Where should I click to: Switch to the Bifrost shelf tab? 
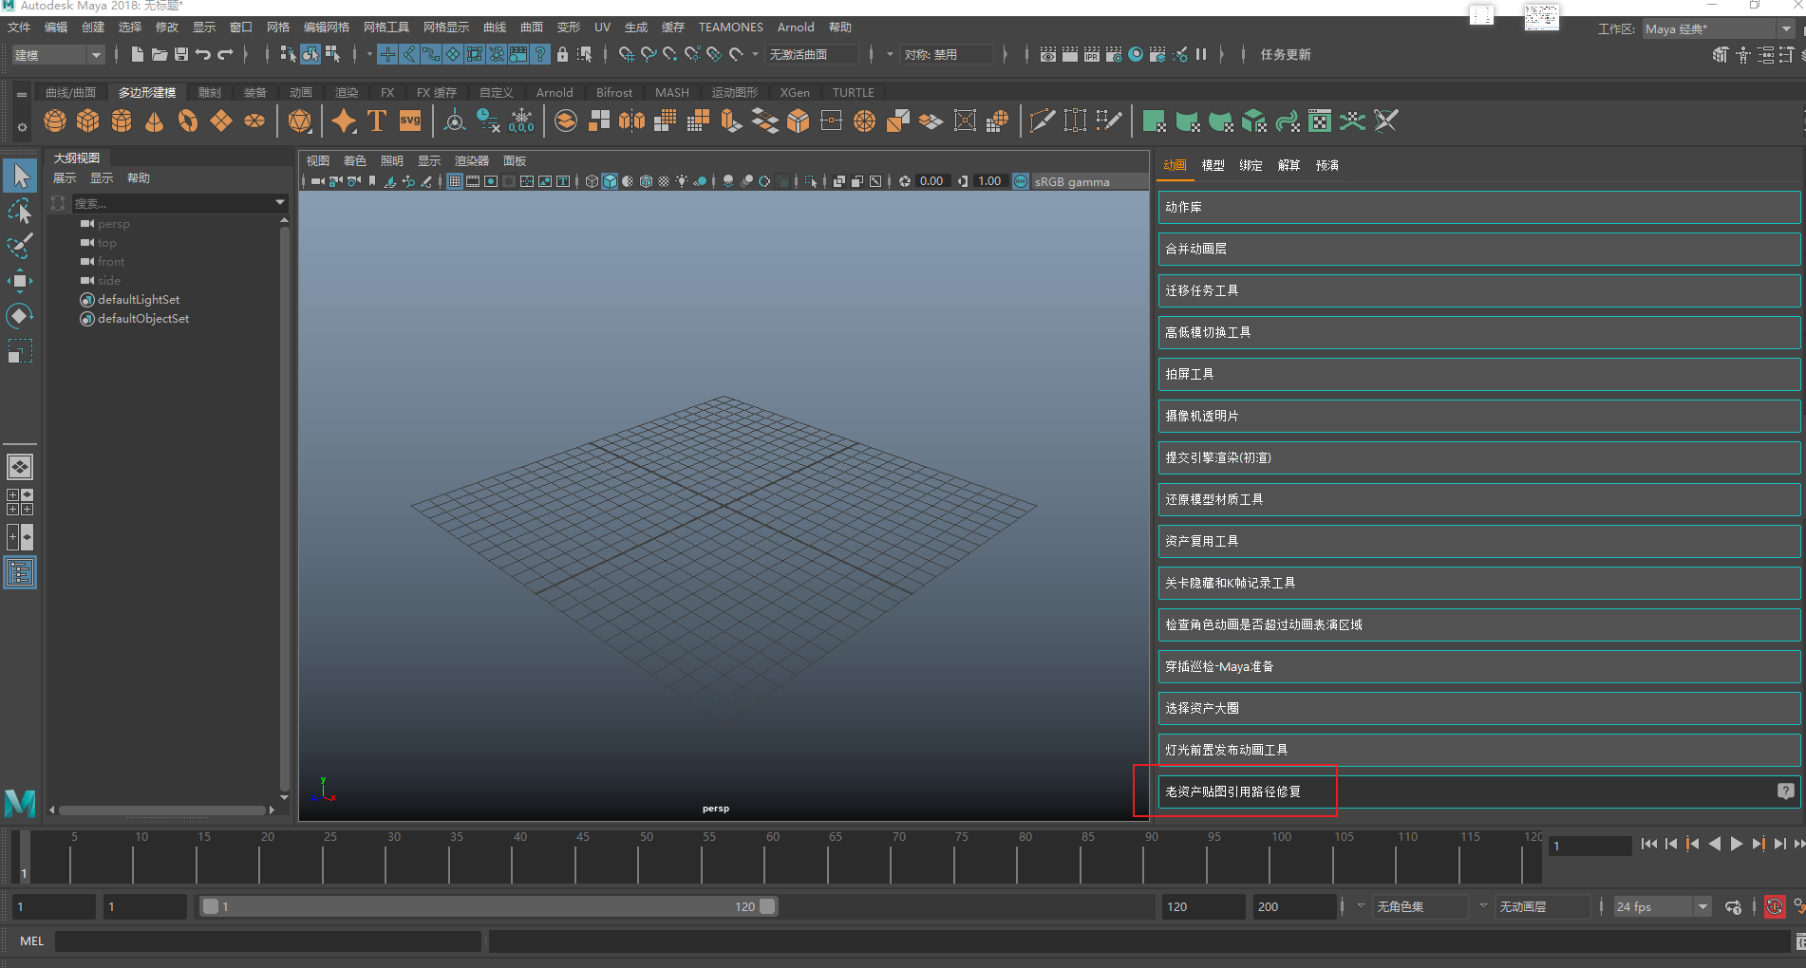[x=613, y=92]
